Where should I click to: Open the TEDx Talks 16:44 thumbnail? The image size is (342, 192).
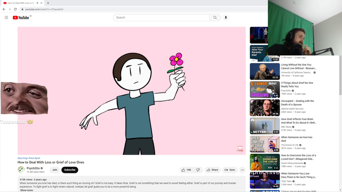pyautogui.click(x=265, y=180)
